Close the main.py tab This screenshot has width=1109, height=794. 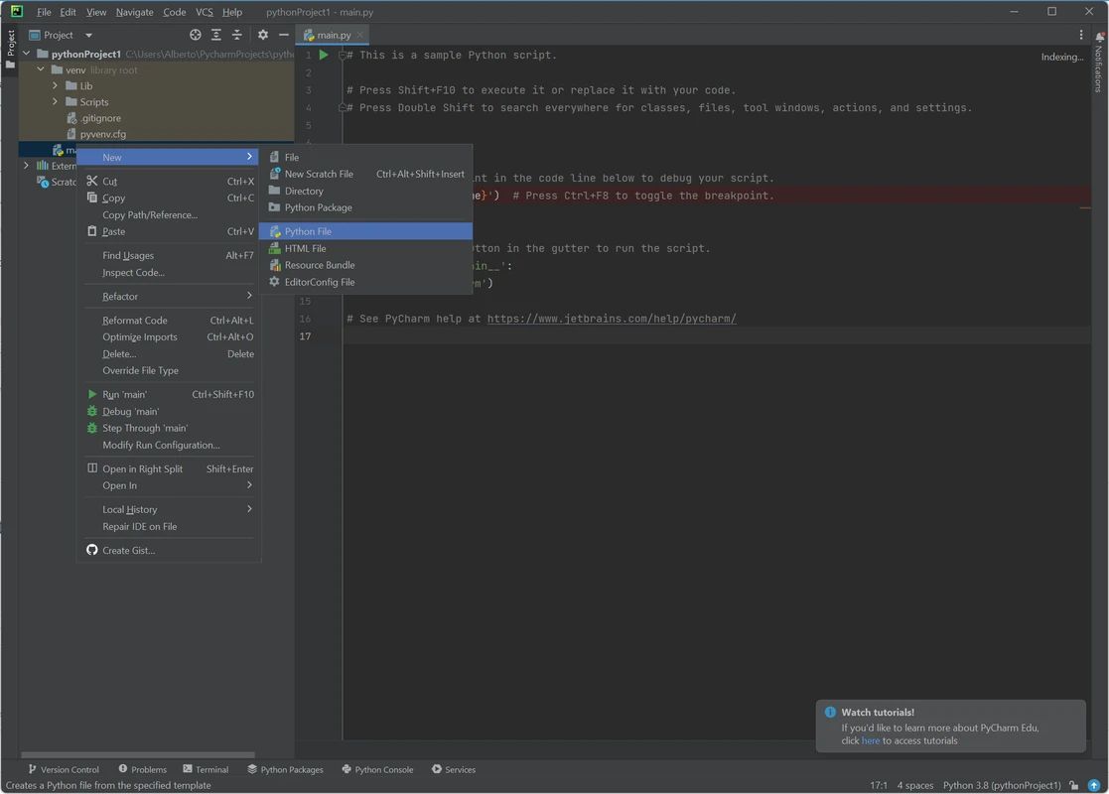coord(360,35)
